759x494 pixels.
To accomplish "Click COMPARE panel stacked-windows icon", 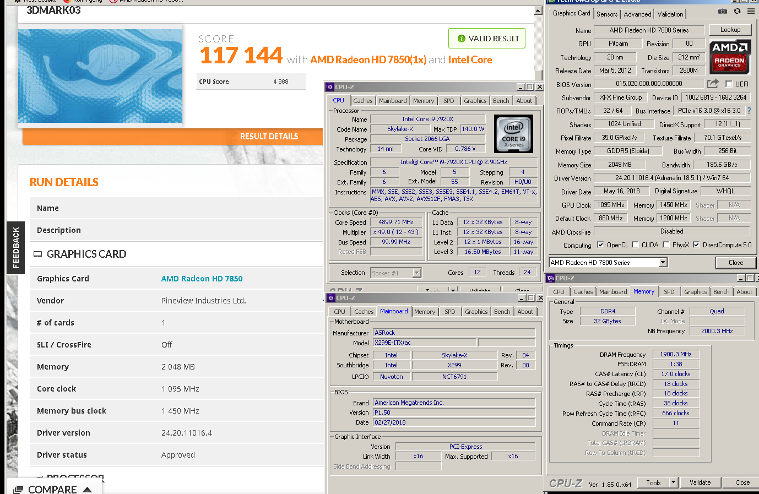I will (18, 490).
